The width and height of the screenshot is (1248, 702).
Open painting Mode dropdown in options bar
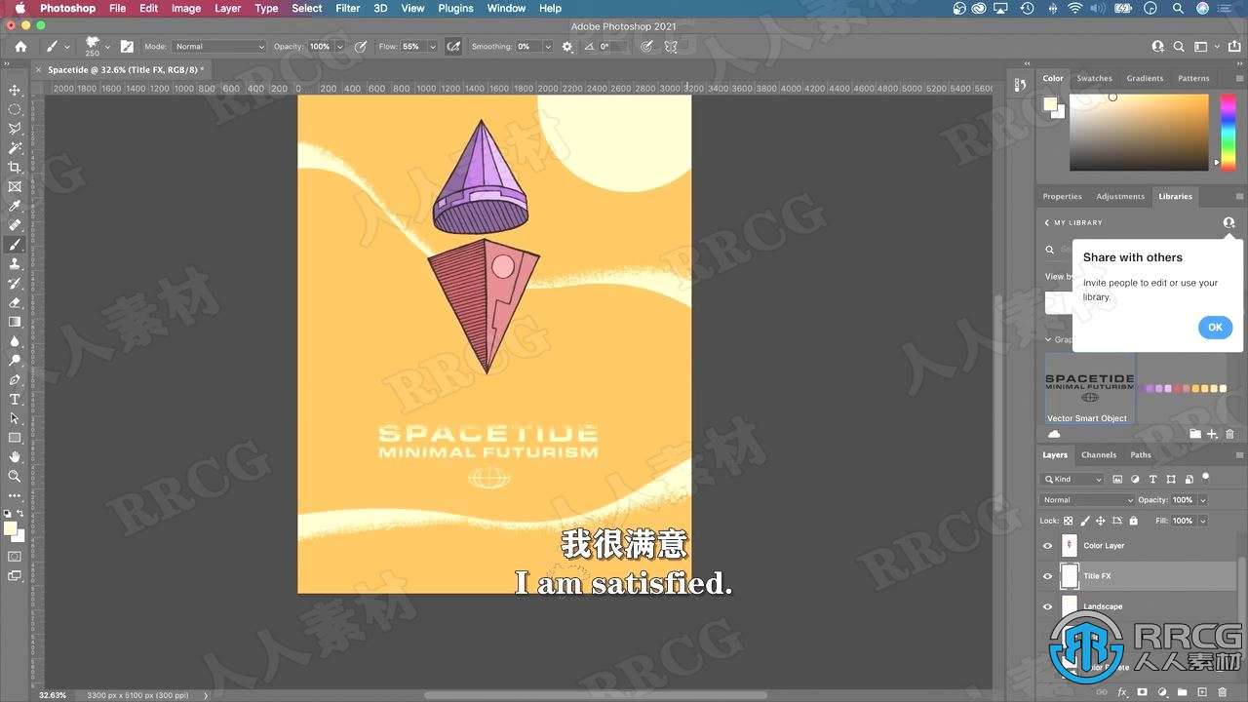219,46
